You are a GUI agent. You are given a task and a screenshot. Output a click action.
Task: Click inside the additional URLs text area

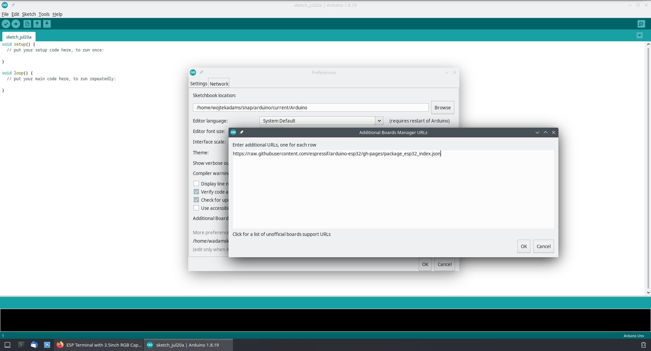pos(393,189)
